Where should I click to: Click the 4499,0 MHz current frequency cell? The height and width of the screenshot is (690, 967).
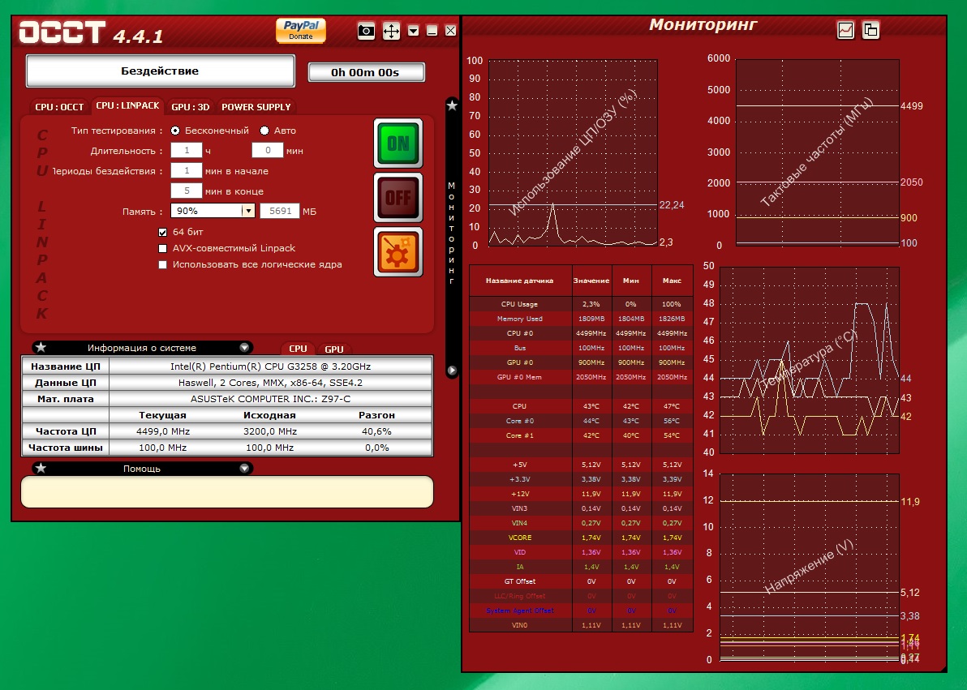[x=163, y=431]
